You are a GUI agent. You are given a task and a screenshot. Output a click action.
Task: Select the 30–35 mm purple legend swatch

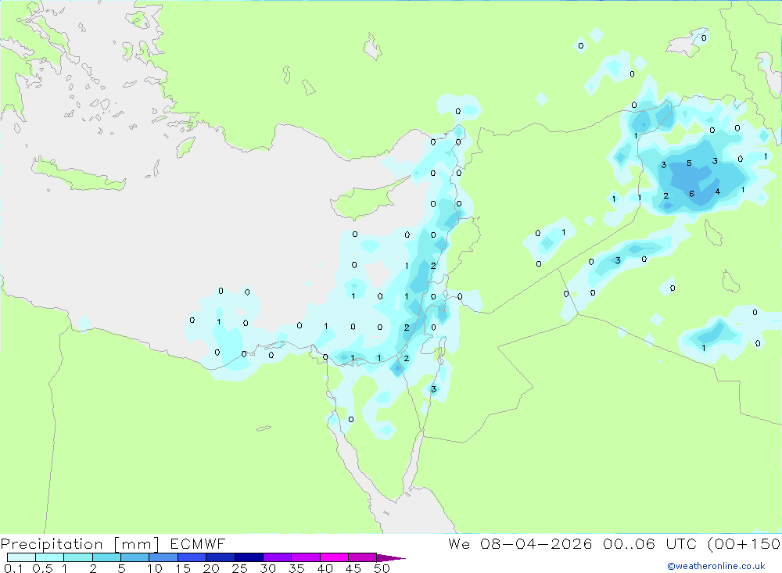click(x=278, y=557)
